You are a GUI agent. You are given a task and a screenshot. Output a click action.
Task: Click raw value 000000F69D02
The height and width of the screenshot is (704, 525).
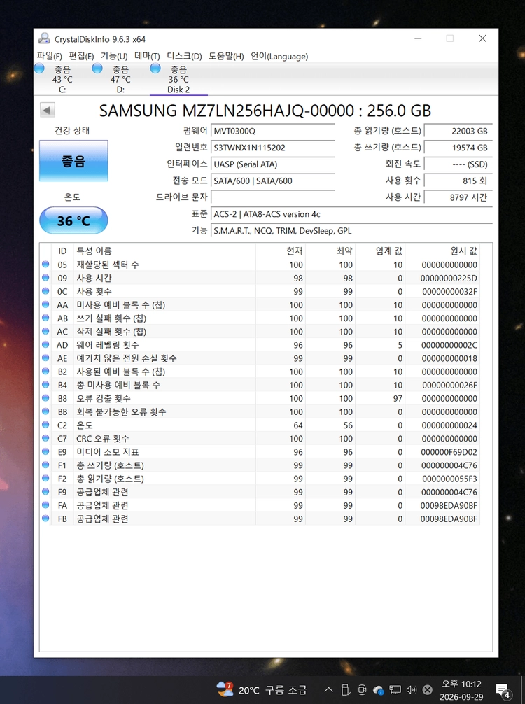click(449, 452)
